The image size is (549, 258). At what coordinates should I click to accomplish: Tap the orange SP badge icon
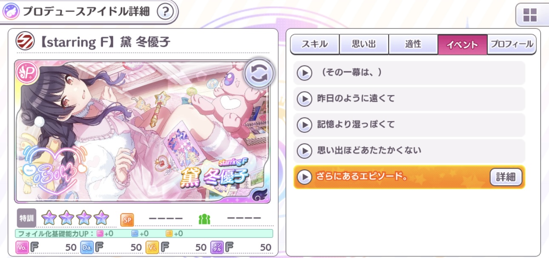(127, 219)
